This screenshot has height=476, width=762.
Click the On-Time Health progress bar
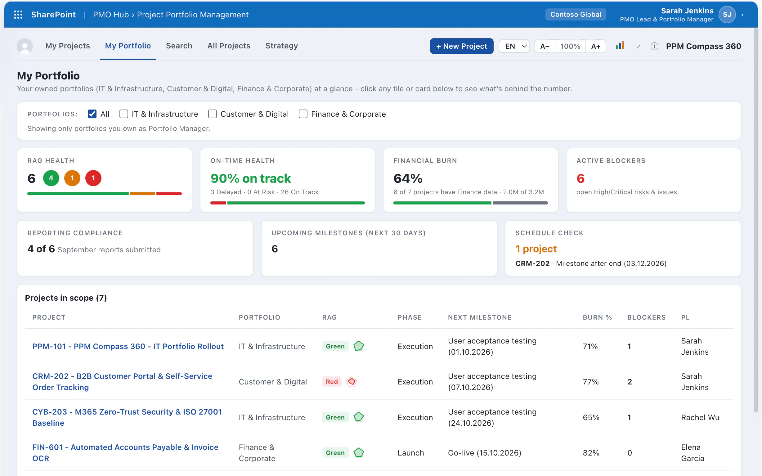pyautogui.click(x=287, y=203)
